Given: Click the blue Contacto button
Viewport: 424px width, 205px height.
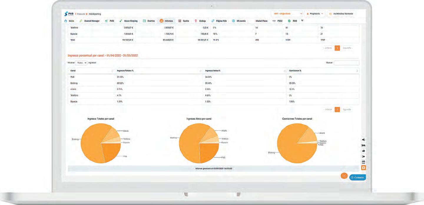Looking at the screenshot, I should pos(357,178).
